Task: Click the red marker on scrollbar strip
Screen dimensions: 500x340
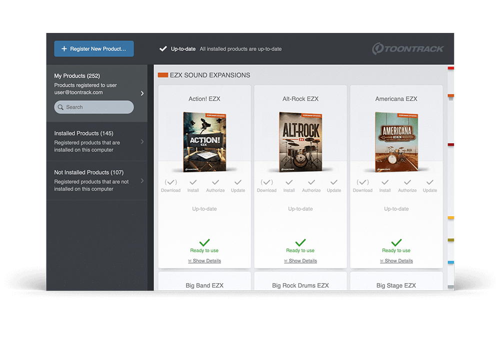Action: tap(450, 67)
